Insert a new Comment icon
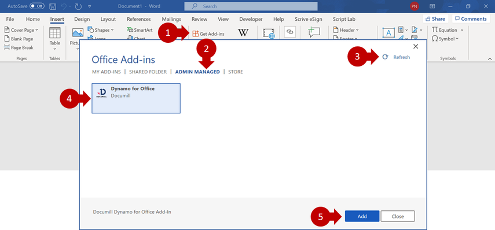 [x=314, y=32]
